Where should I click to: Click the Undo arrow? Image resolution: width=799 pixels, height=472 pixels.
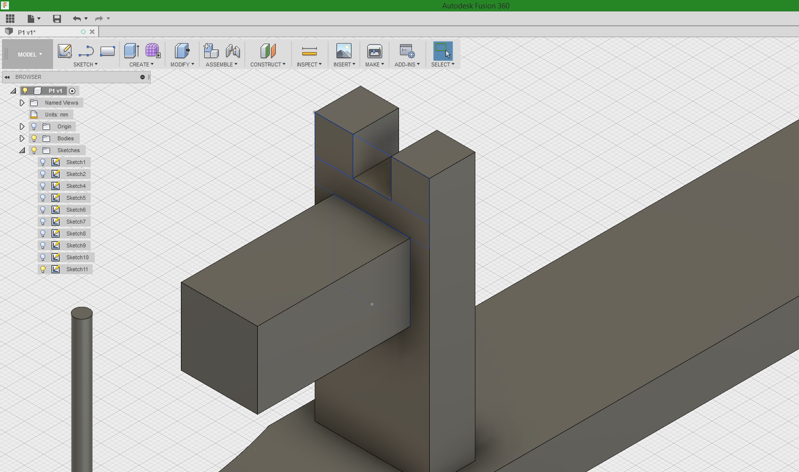point(77,19)
